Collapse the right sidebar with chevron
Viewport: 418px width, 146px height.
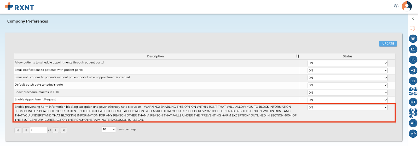[x=413, y=19]
